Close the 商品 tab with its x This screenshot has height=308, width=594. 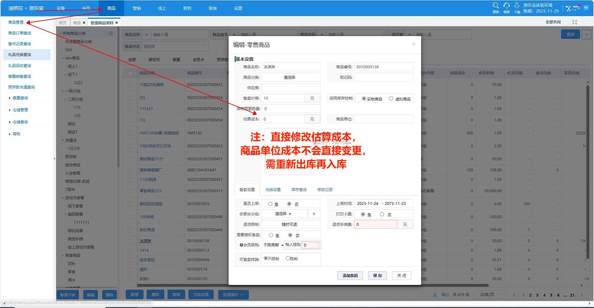[84, 23]
